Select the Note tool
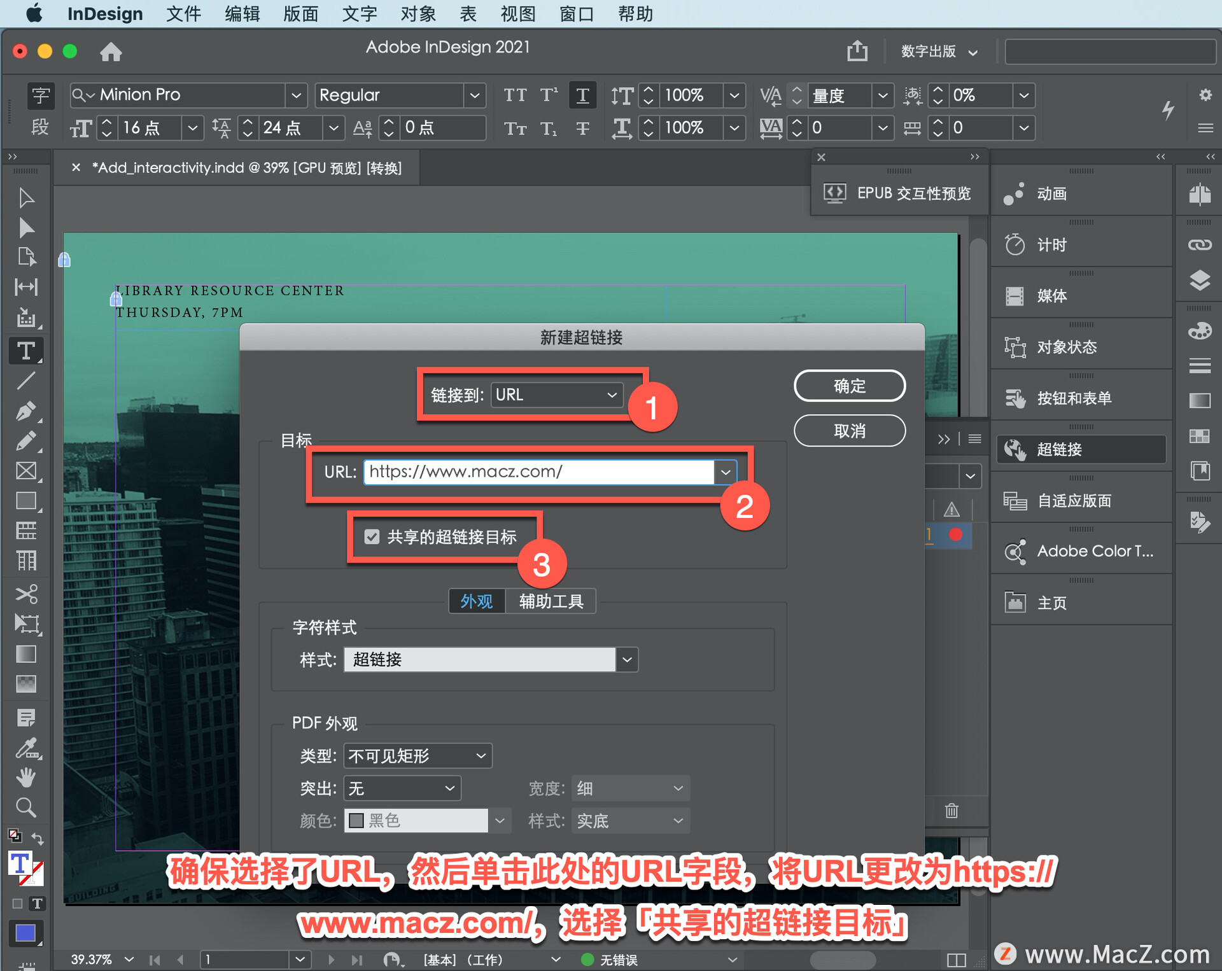 point(26,718)
